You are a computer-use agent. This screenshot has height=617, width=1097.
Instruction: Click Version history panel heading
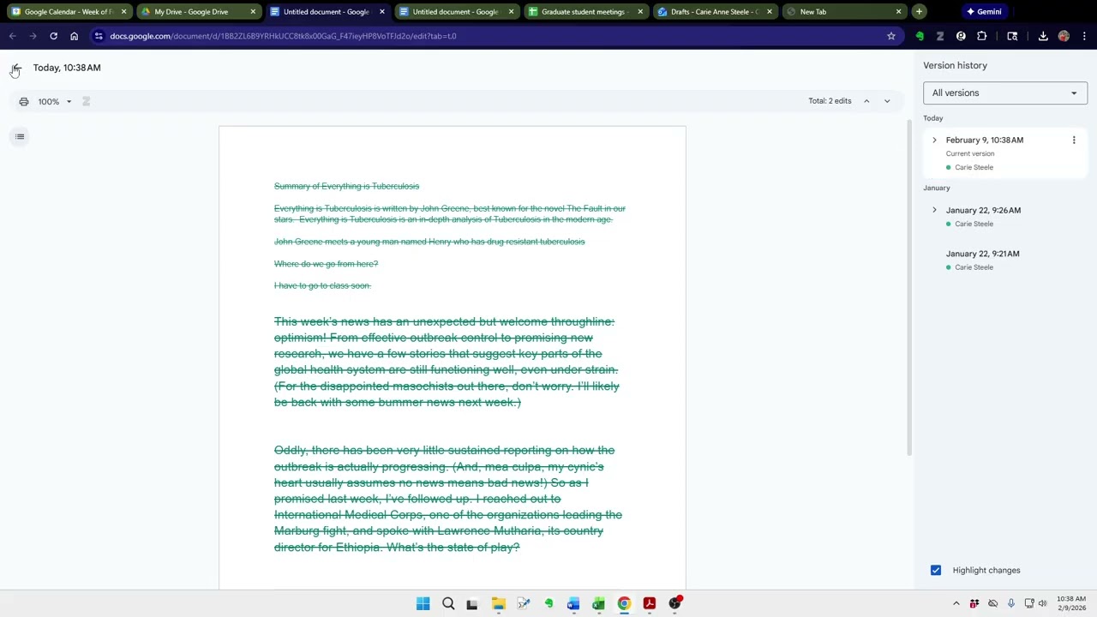[955, 65]
